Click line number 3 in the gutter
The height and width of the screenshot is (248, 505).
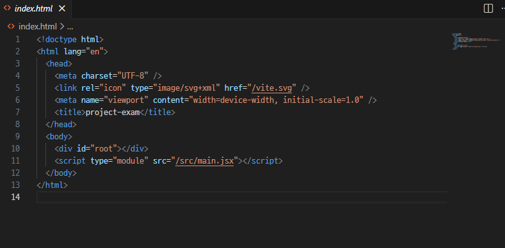[x=18, y=64]
